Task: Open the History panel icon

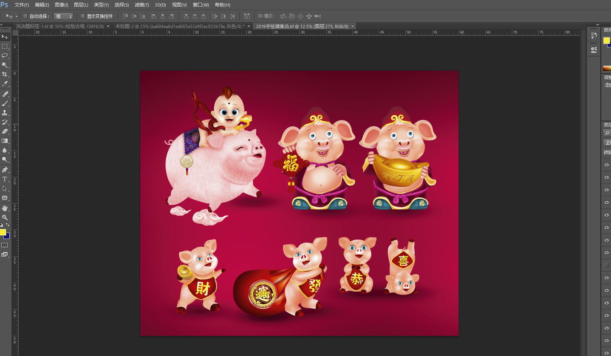Action: 594,35
